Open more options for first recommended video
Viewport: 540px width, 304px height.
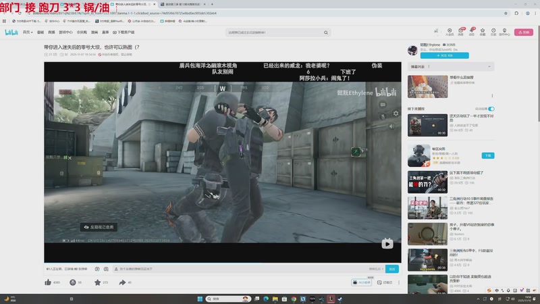tap(492, 96)
